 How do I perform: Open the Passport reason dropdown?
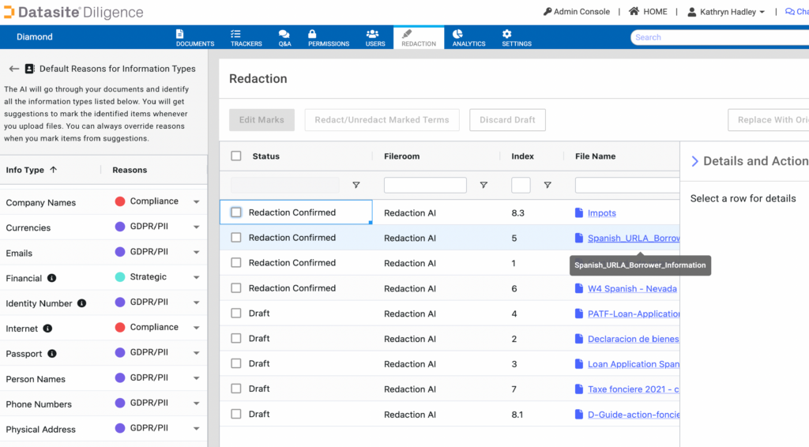pos(197,353)
